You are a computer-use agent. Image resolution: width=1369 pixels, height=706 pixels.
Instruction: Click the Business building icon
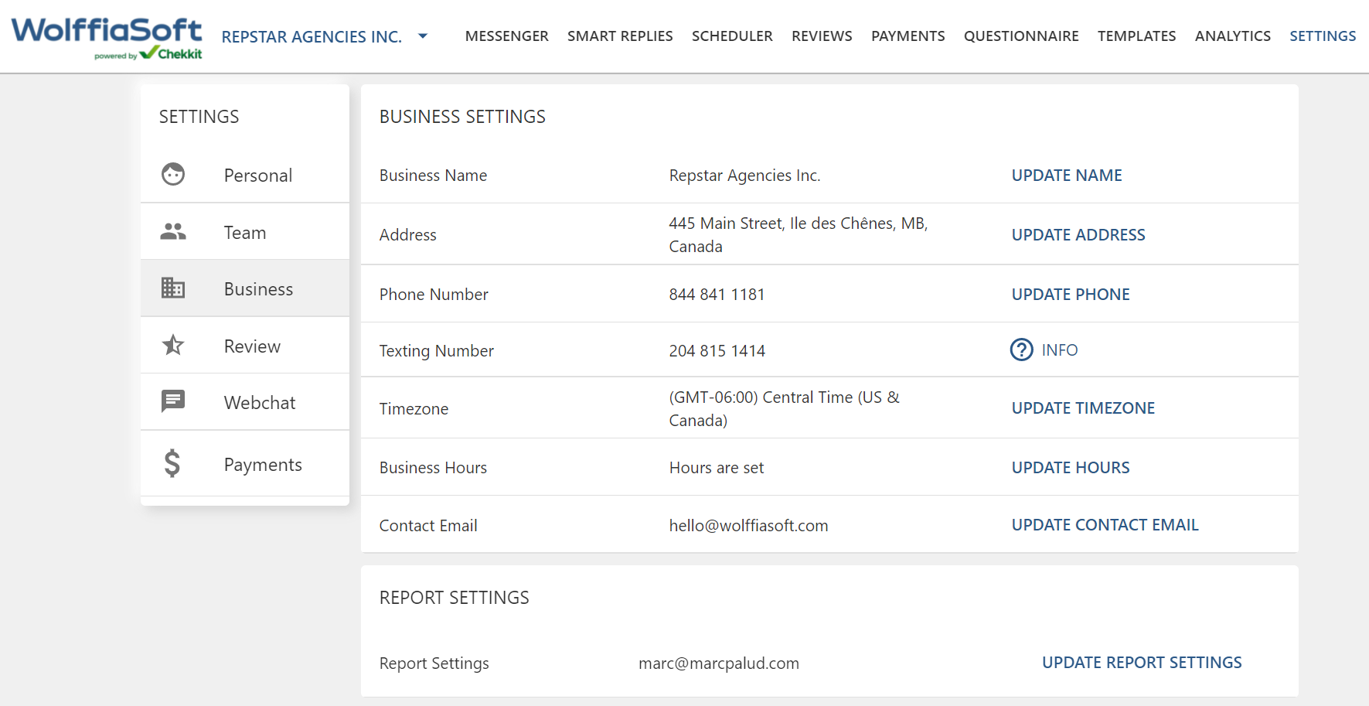pos(173,288)
